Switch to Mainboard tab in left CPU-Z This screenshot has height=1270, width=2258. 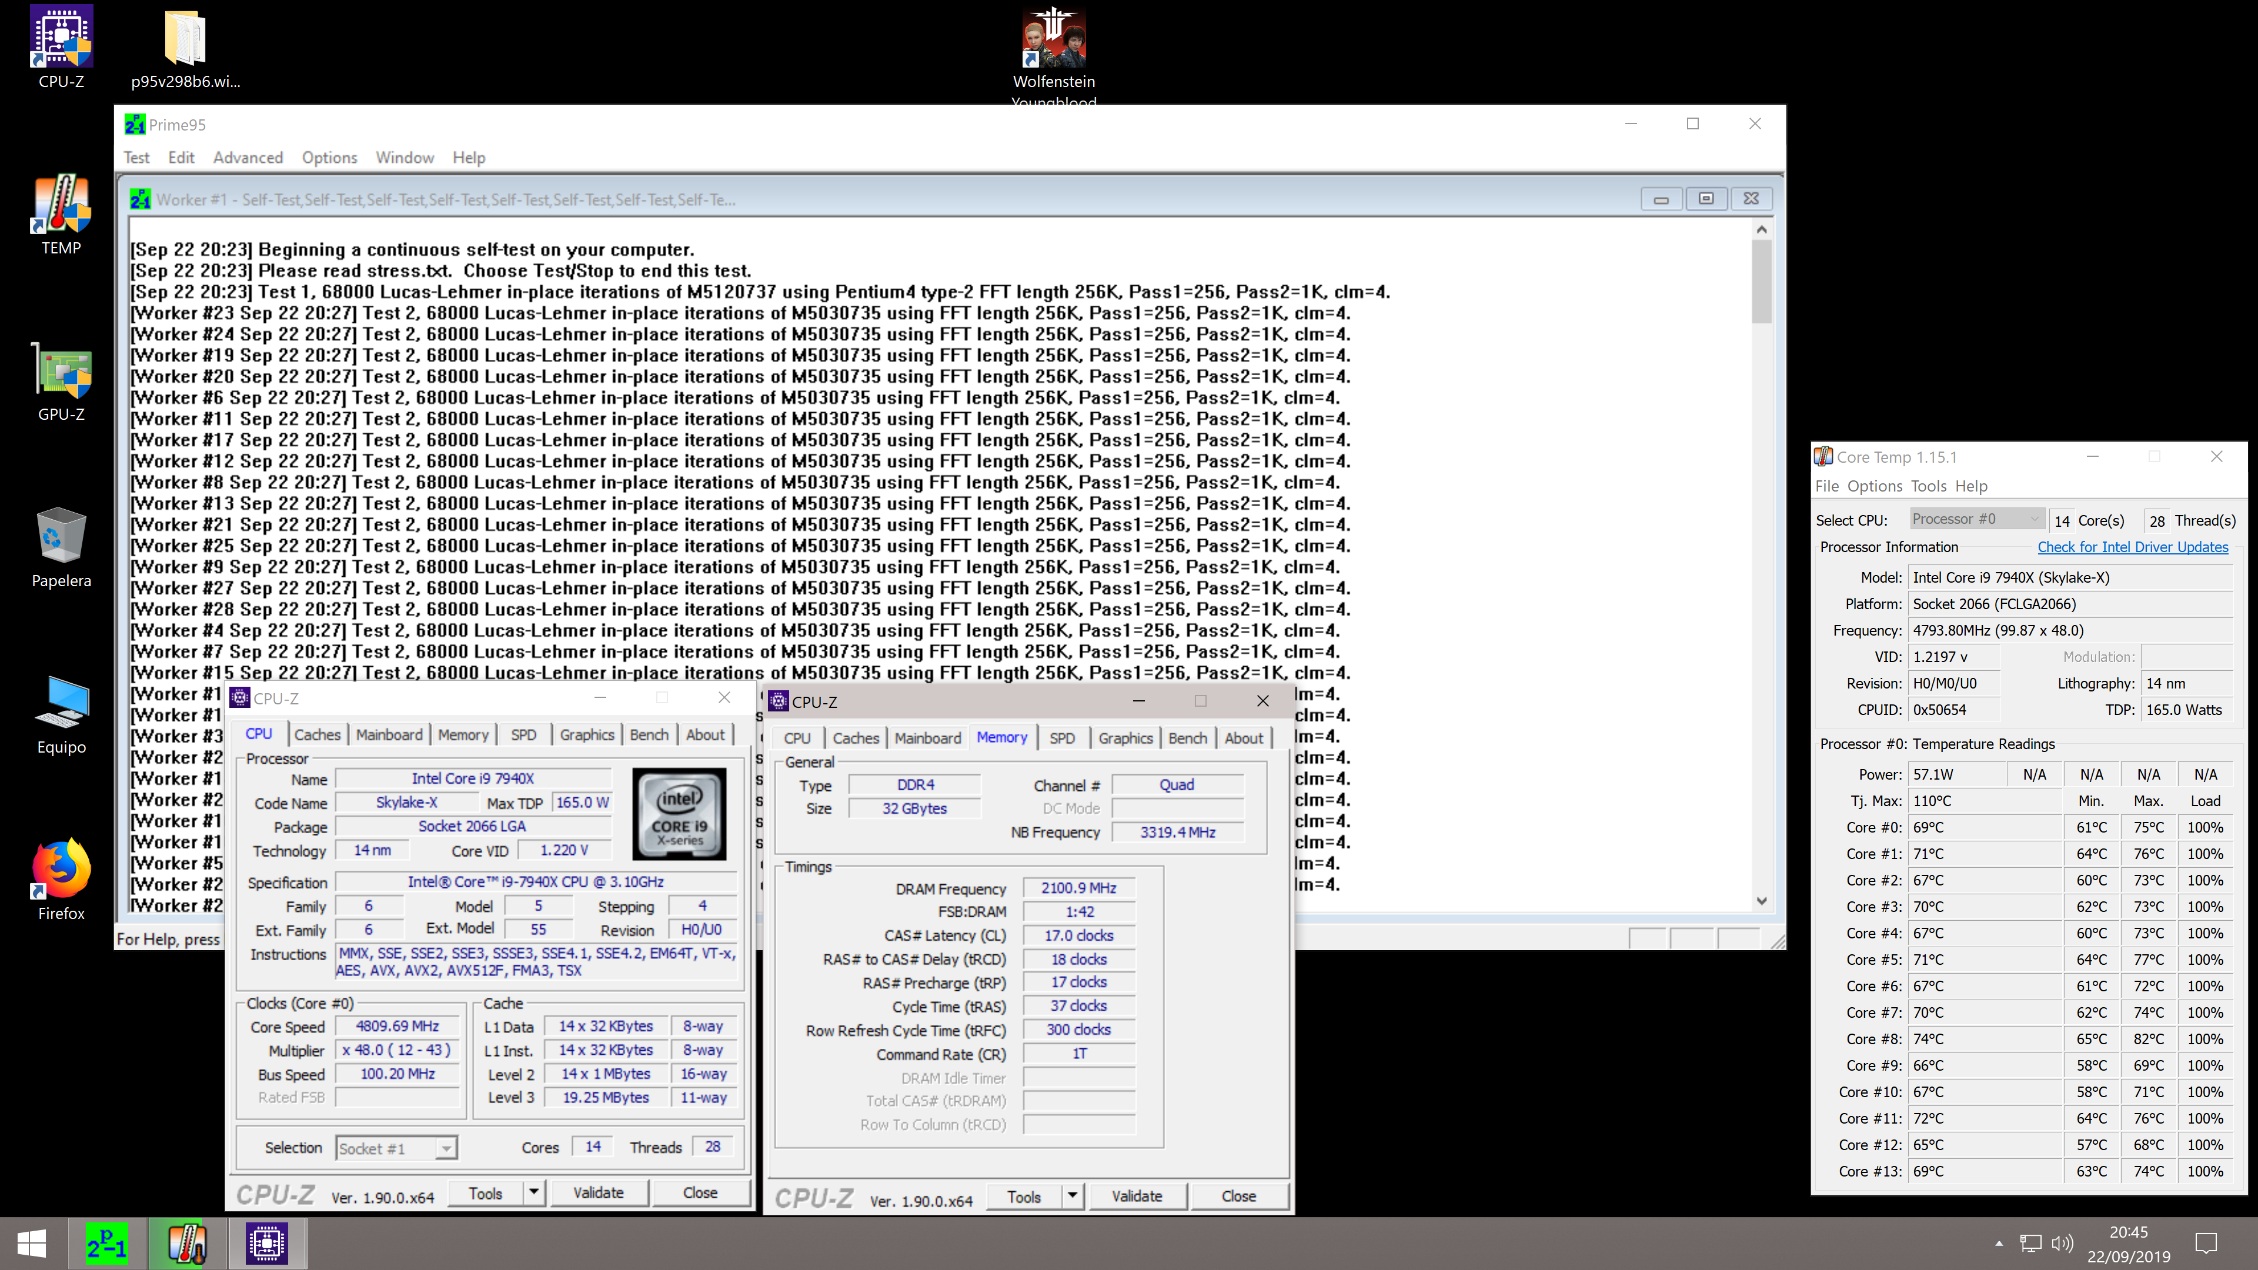(x=389, y=734)
